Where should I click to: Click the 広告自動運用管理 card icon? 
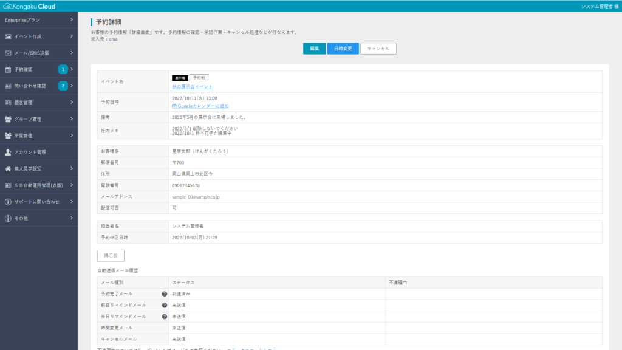pyautogui.click(x=8, y=185)
